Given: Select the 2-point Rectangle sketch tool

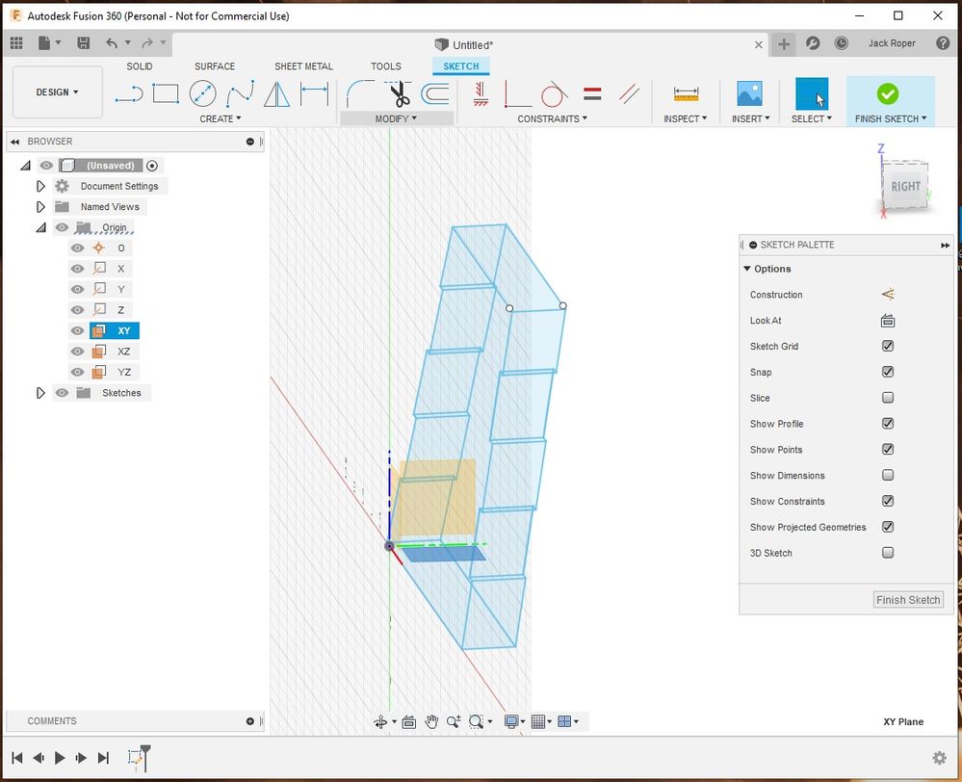Looking at the screenshot, I should pyautogui.click(x=166, y=93).
